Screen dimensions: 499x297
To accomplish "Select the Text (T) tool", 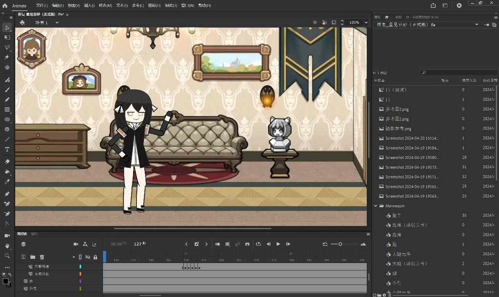I will pyautogui.click(x=7, y=149).
